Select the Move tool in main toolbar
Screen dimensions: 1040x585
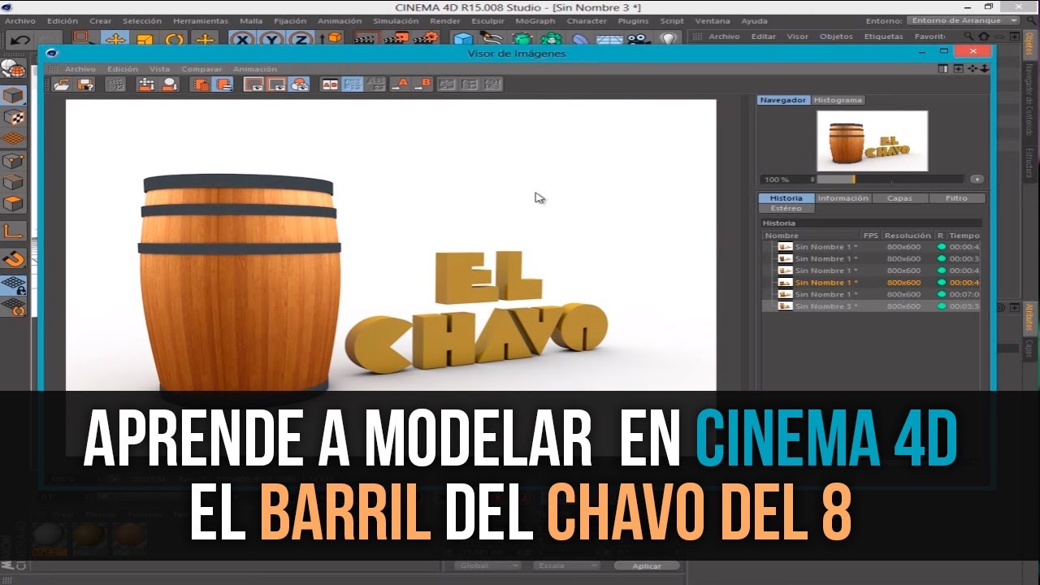point(115,38)
